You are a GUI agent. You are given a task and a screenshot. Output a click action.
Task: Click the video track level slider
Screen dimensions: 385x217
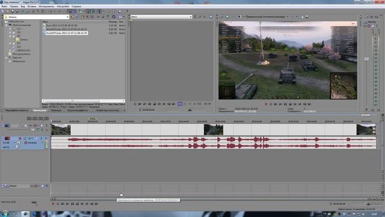pyautogui.click(x=34, y=130)
